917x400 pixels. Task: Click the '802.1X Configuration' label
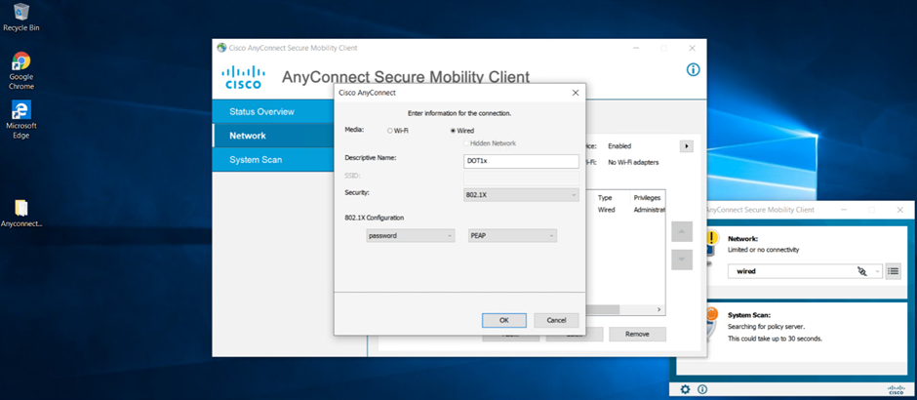click(x=375, y=218)
